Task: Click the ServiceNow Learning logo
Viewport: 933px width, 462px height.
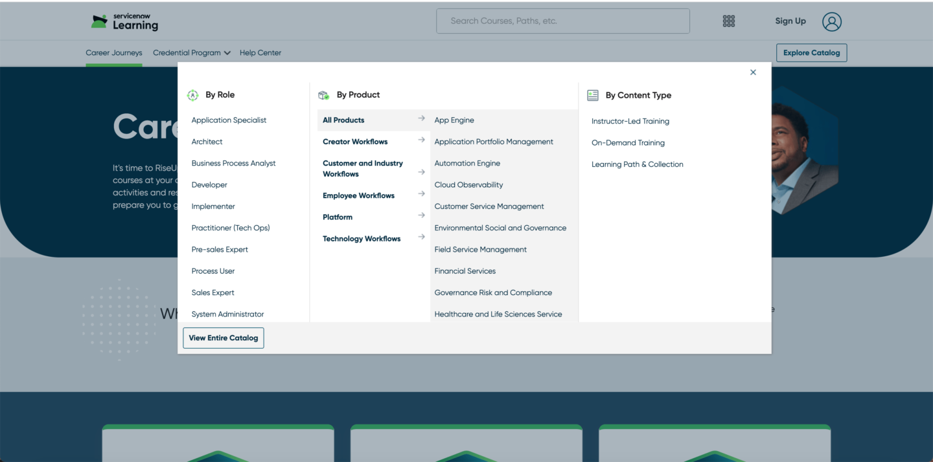Action: click(124, 21)
